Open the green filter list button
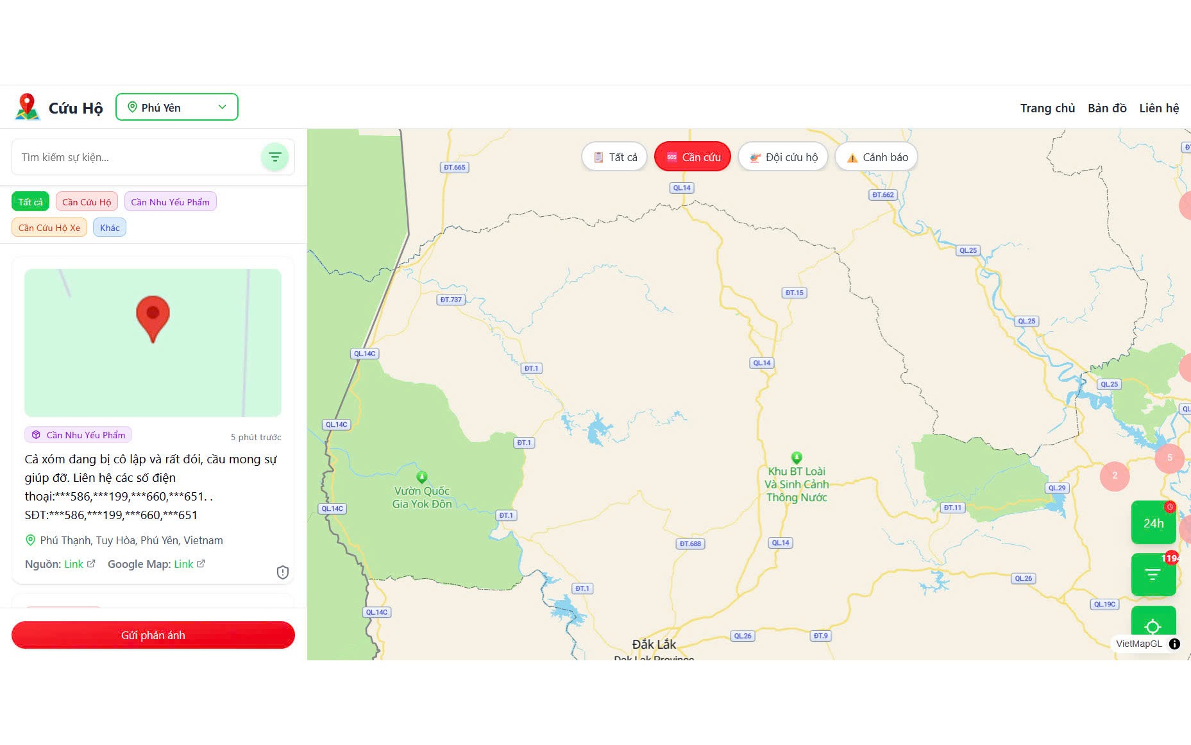 point(1153,574)
